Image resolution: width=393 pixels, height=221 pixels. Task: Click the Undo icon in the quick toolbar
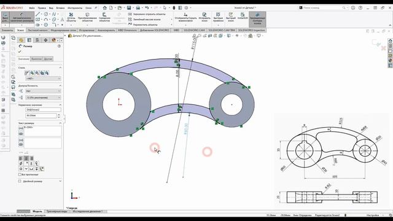click(x=147, y=8)
